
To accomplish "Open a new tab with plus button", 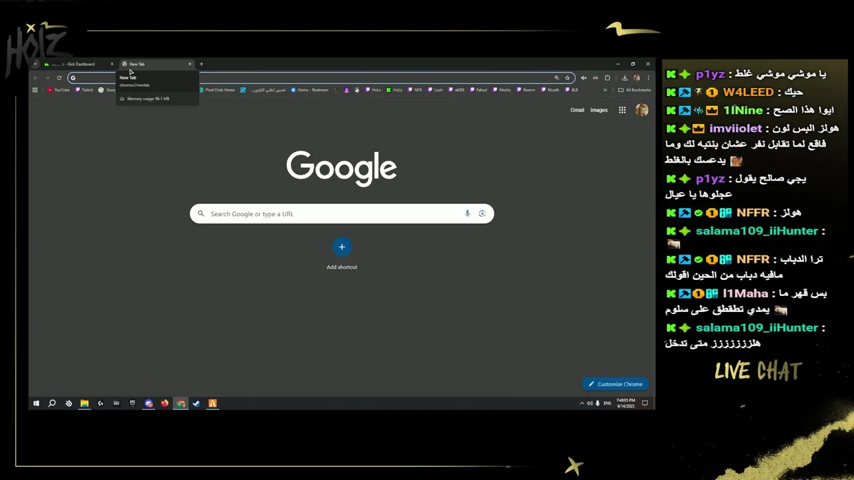I will [201, 64].
